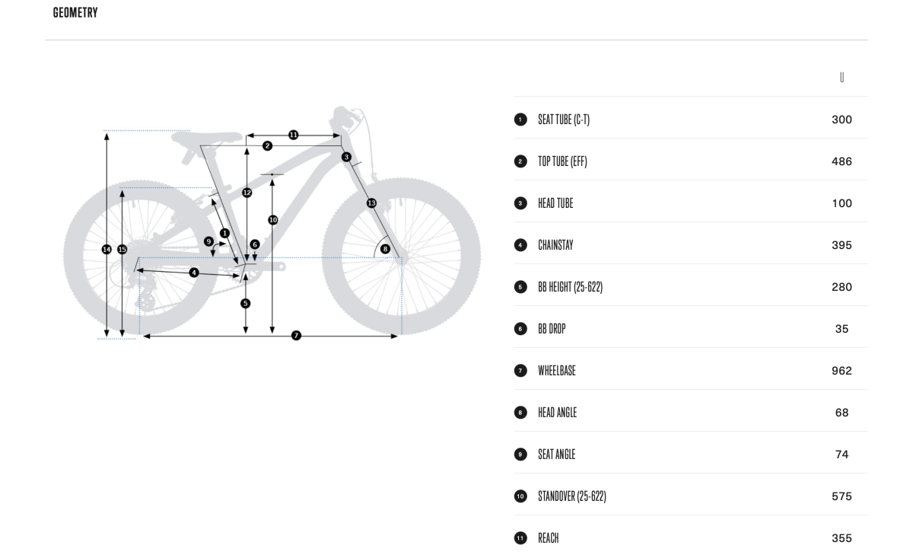Select marker 13 on the fork in the diagram
Image resolution: width=913 pixels, height=555 pixels.
371,203
